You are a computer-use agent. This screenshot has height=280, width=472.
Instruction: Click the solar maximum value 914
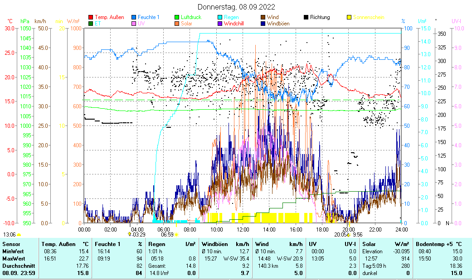(405, 259)
